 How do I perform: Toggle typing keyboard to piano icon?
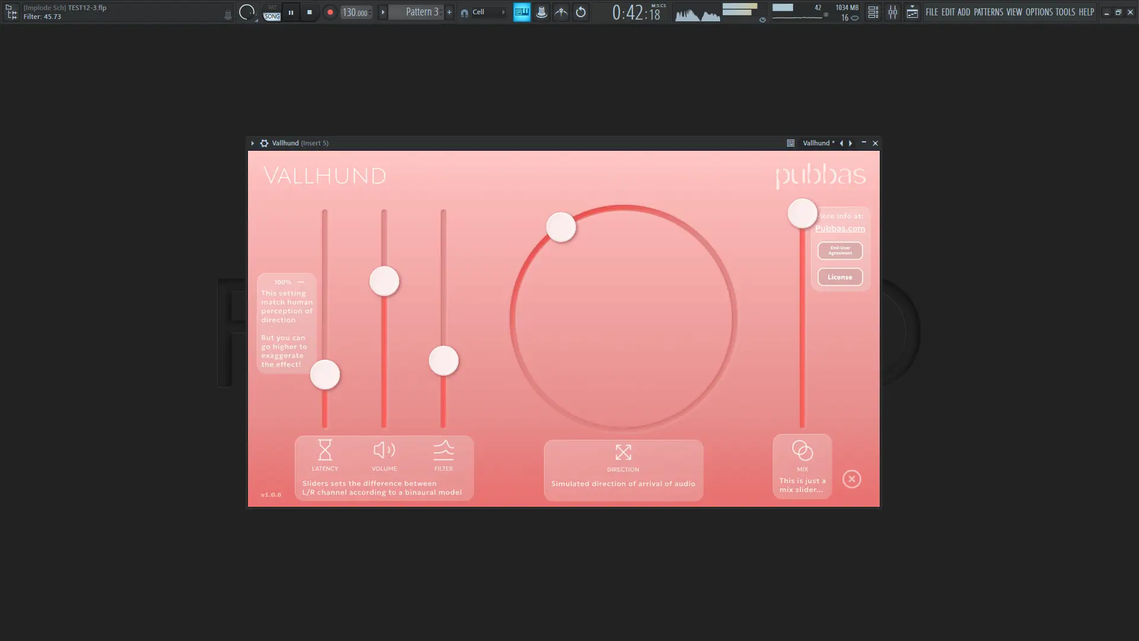click(521, 12)
